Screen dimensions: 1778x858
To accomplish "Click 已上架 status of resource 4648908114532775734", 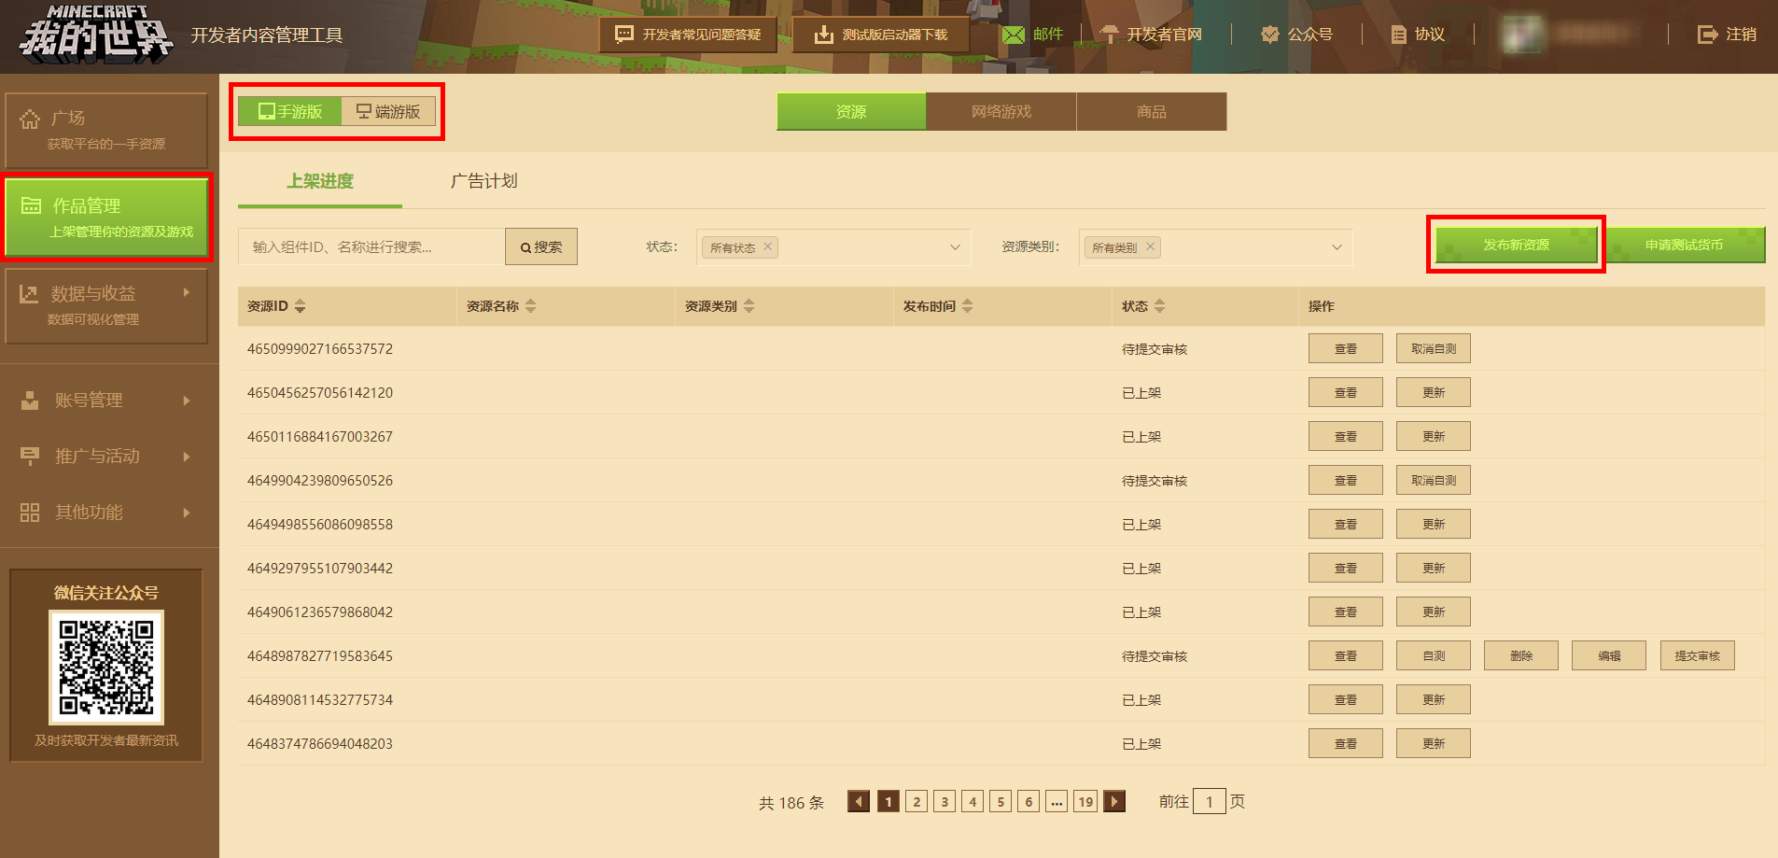I will coord(1141,700).
